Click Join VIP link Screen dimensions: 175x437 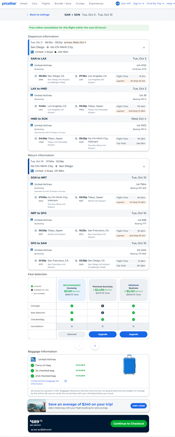[126, 4]
